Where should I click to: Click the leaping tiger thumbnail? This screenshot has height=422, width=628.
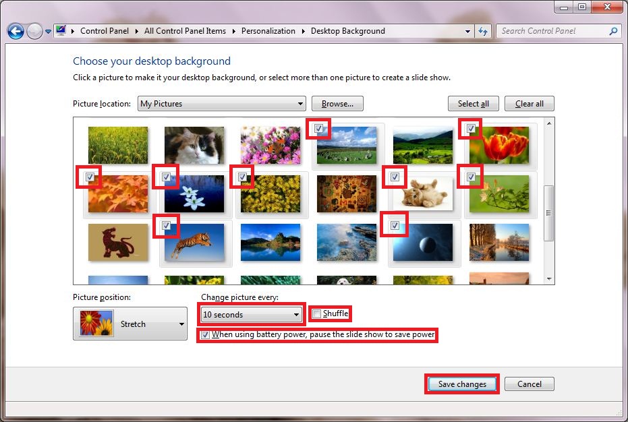(x=194, y=242)
